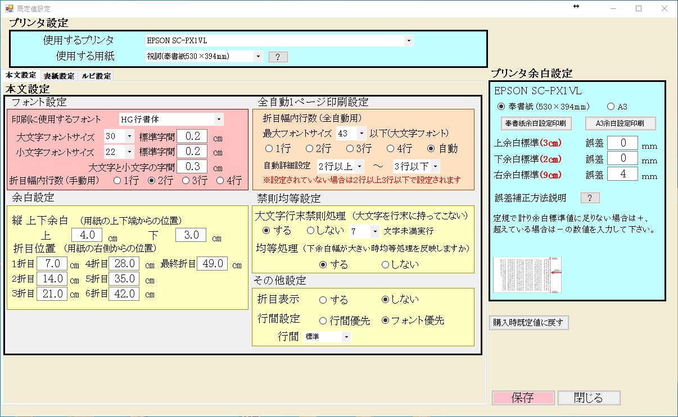Click the pink 保存 button

point(523,398)
